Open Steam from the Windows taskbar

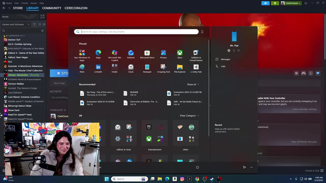point(212,179)
